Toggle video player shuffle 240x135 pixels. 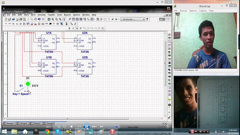(59, 127)
